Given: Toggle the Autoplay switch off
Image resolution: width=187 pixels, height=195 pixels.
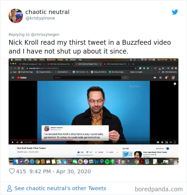Looking at the screenshot, I should coord(167,148).
